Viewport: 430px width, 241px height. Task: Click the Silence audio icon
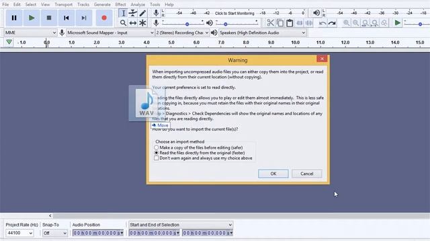tap(309, 23)
